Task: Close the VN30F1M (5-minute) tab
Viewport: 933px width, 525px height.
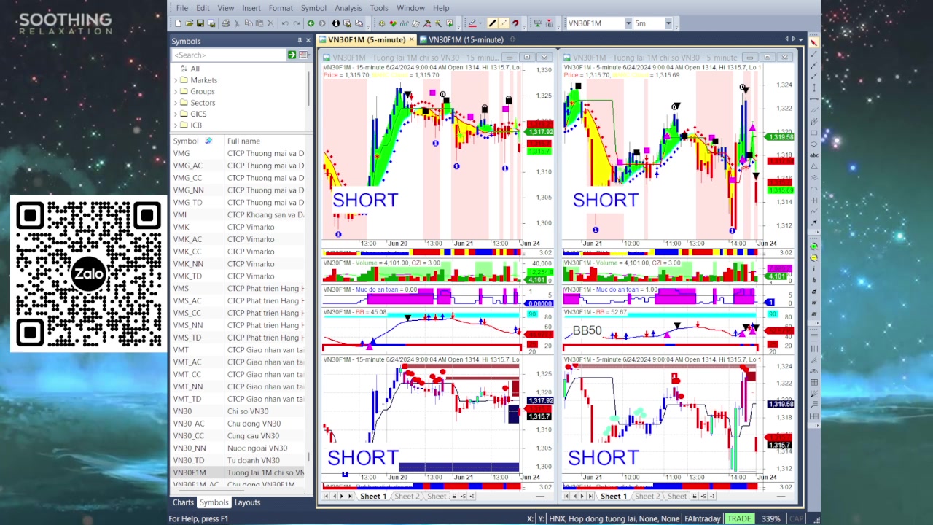Action: pos(412,39)
